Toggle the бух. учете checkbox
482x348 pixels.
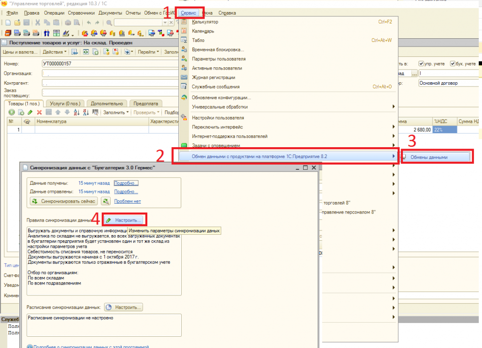point(453,63)
